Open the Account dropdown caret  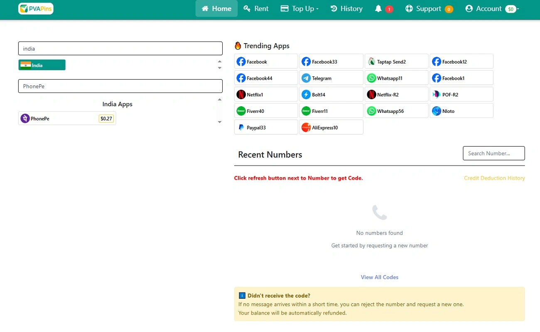pyautogui.click(x=518, y=9)
